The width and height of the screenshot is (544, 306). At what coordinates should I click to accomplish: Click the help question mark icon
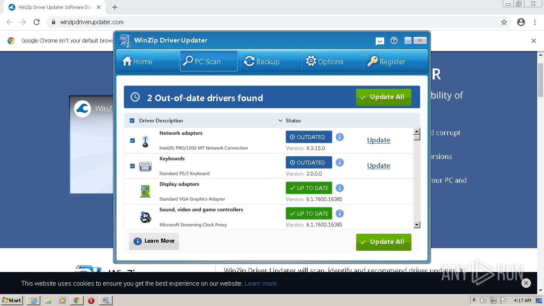pyautogui.click(x=394, y=40)
